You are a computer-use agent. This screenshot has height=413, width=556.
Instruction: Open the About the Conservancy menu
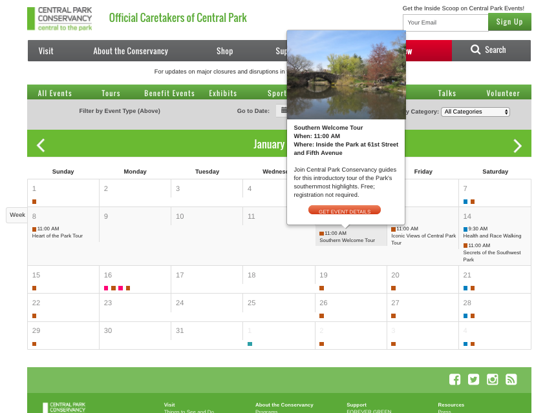click(131, 51)
